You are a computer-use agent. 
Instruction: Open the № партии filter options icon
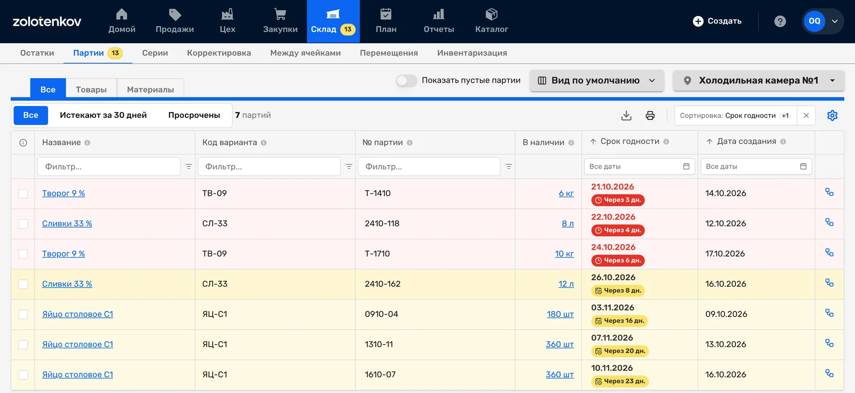click(x=509, y=167)
